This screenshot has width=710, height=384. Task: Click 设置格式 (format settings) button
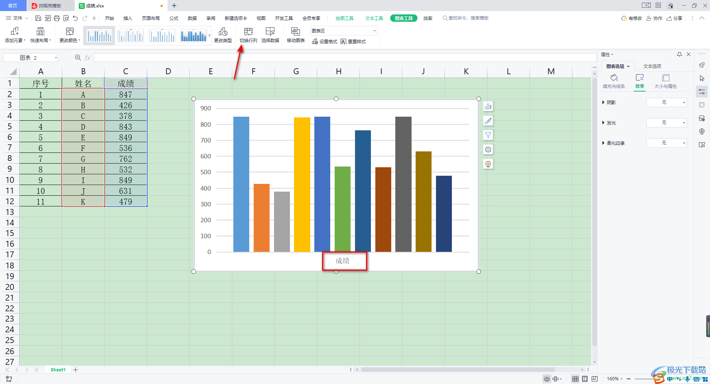click(325, 42)
